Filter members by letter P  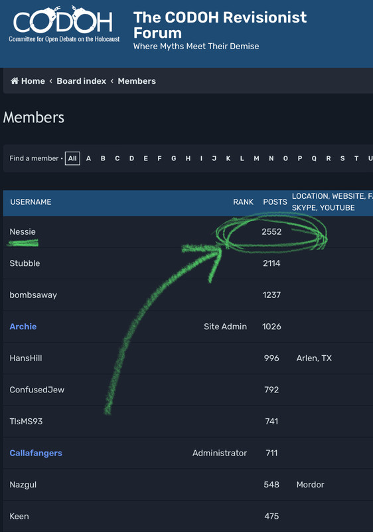coord(300,158)
